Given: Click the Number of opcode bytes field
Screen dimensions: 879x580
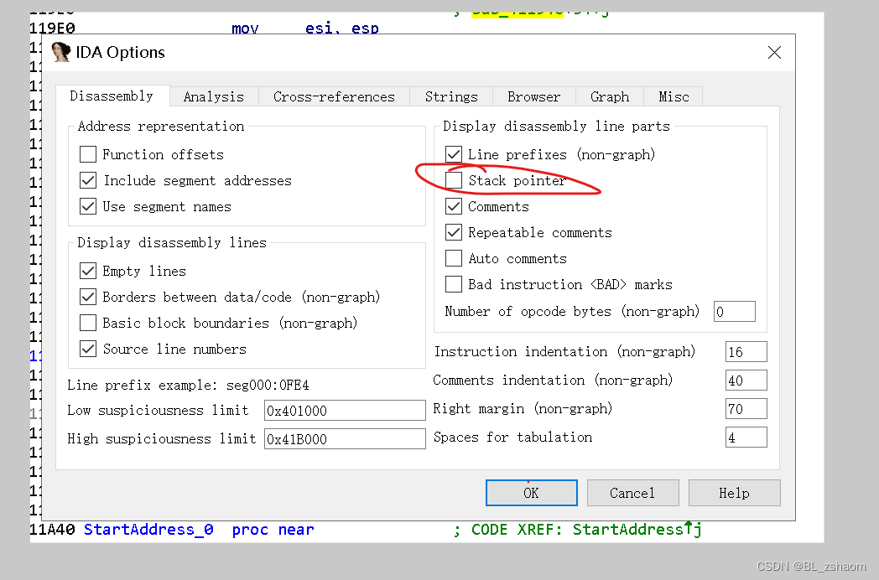Looking at the screenshot, I should click(x=735, y=312).
